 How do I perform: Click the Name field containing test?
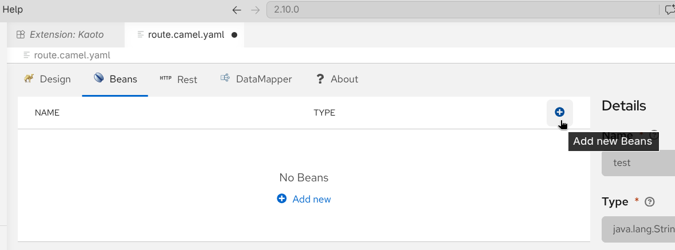point(638,163)
